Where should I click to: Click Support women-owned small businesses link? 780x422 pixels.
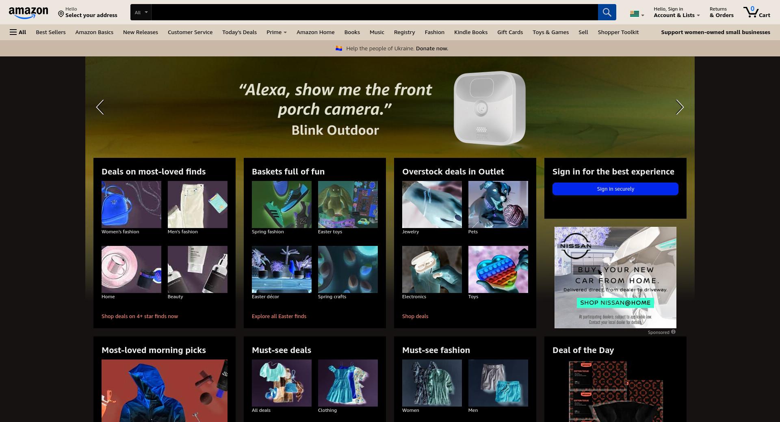click(715, 32)
